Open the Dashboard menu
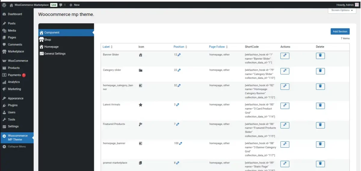This screenshot has height=171, width=361. pos(15,14)
